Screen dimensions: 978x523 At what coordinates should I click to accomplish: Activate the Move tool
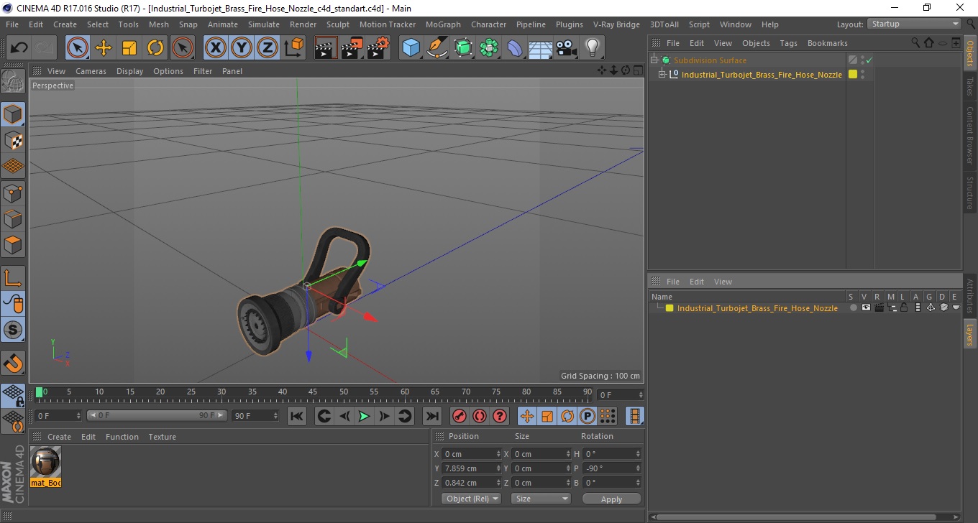tap(104, 48)
